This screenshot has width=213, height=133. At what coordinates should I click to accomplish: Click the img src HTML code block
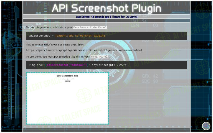(106, 65)
